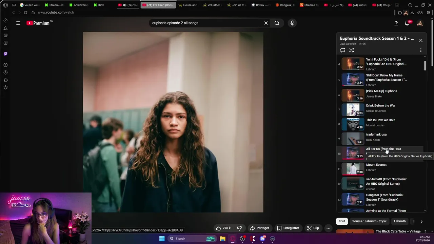Go to YouTube Premium home logo
This screenshot has height=244, width=434.
tap(38, 23)
